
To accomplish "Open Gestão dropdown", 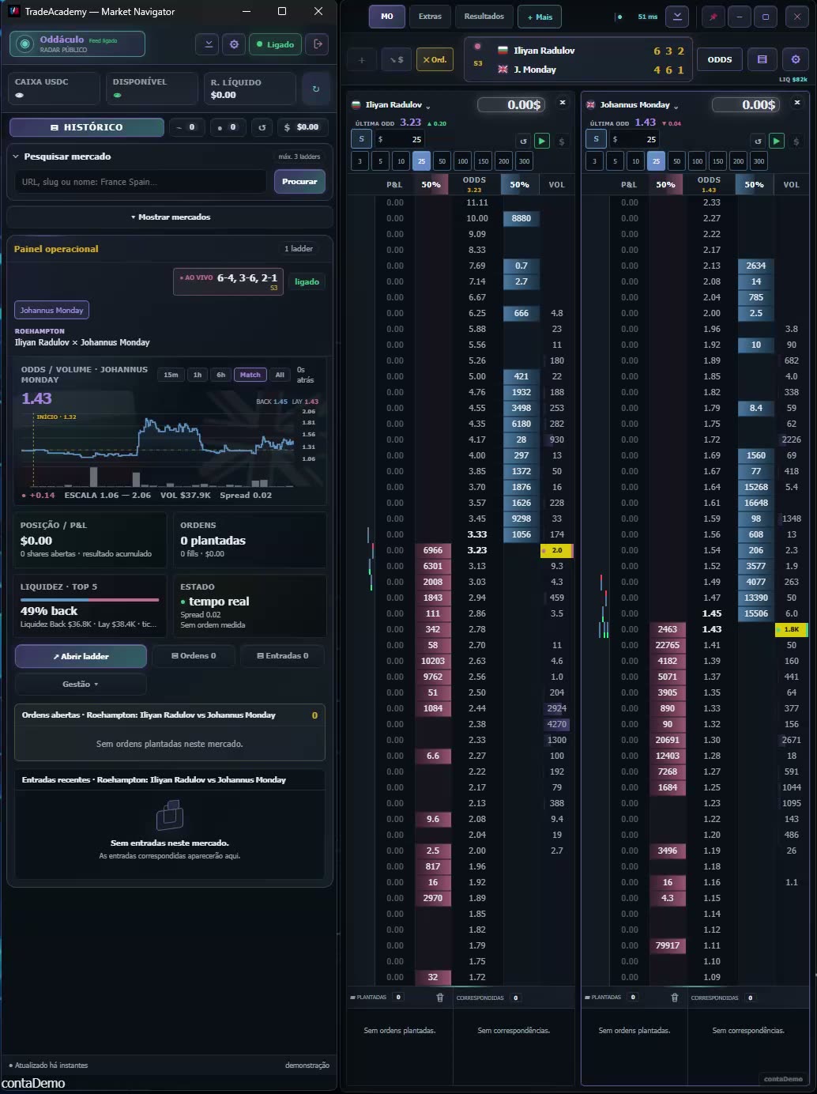I will [x=81, y=684].
